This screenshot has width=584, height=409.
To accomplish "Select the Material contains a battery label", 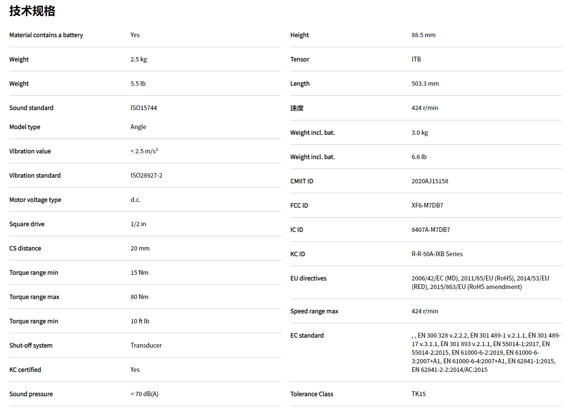I will tap(46, 35).
